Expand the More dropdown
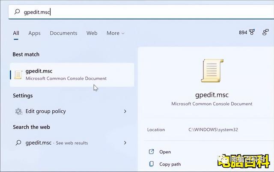The width and height of the screenshot is (274, 172). click(x=116, y=33)
